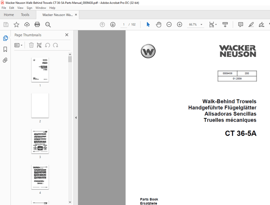Click the scrolling mode keyboard icon
The height and width of the screenshot is (205, 270).
[225, 25]
